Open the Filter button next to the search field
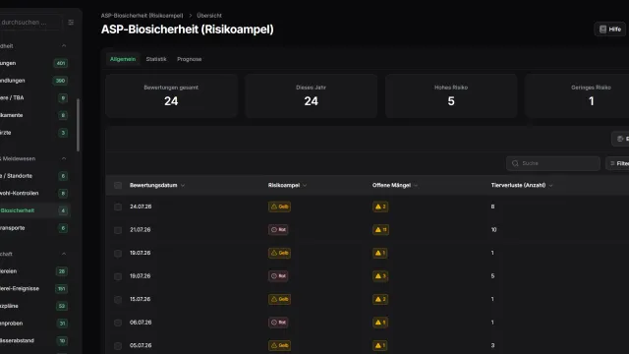Viewport: 629px width, 354px height. tap(618, 163)
